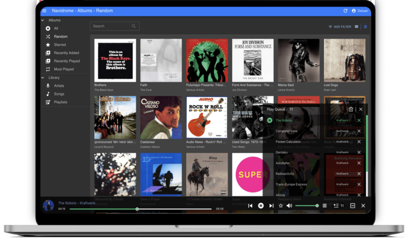Toggle the play queue button showing 11
Viewport: 408px width, 238px height.
(338, 205)
